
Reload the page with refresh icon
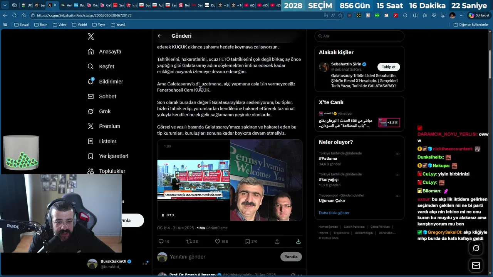coord(14,15)
